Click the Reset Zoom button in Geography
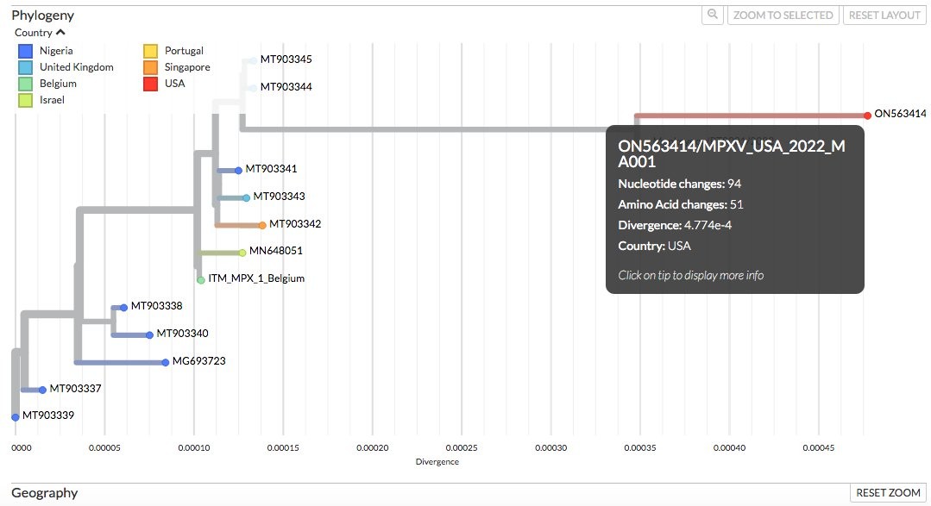The image size is (931, 506). point(889,492)
